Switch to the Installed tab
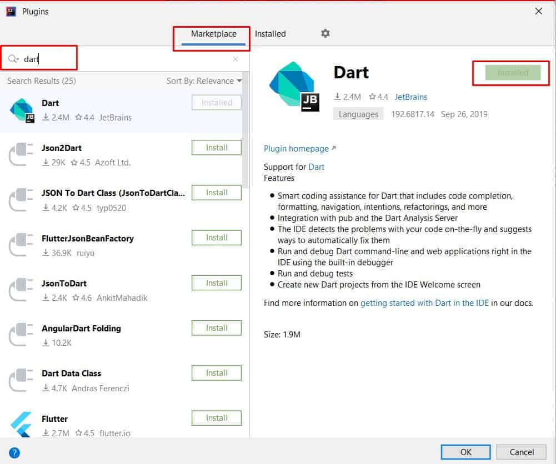The image size is (556, 464). [270, 34]
